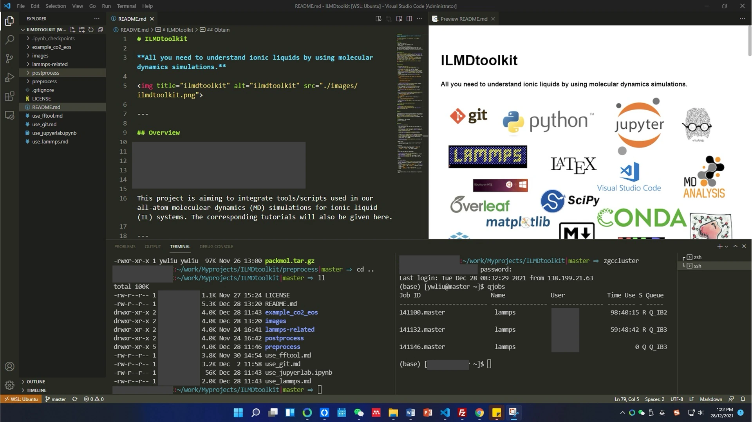
Task: Open the Accounts menu icon
Action: [9, 366]
